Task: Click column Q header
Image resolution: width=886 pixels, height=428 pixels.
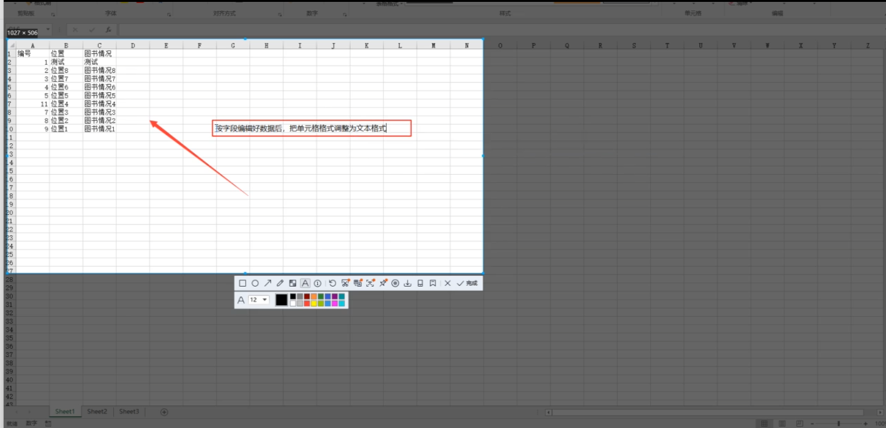Action: [567, 45]
